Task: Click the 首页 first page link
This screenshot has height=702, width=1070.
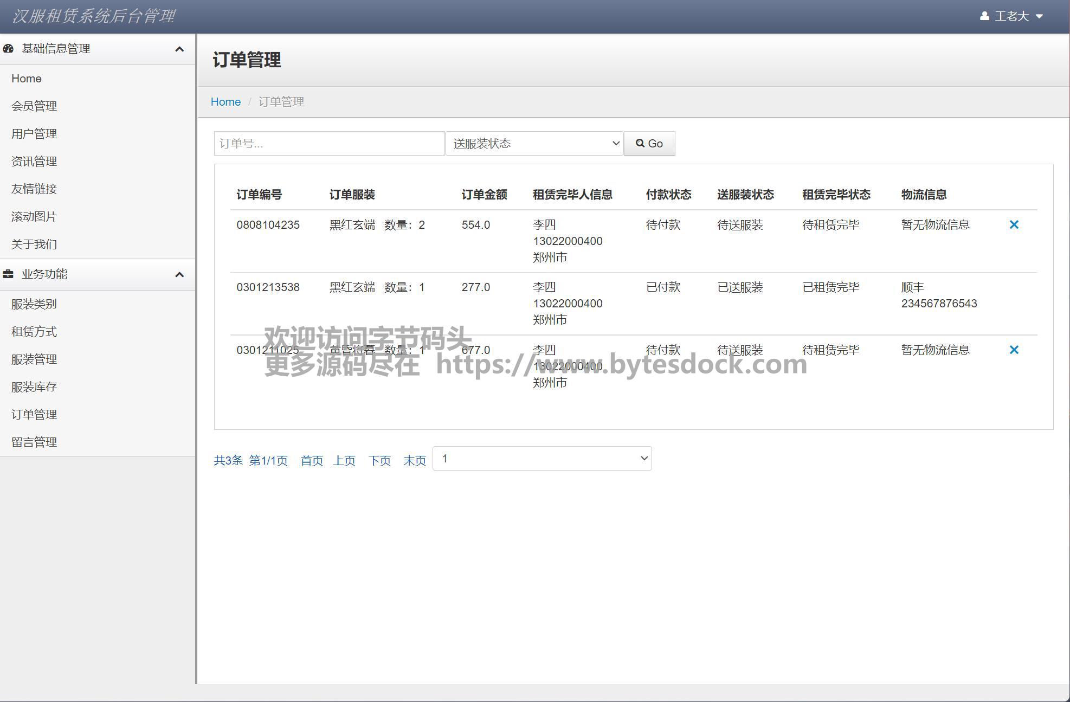Action: coord(312,461)
